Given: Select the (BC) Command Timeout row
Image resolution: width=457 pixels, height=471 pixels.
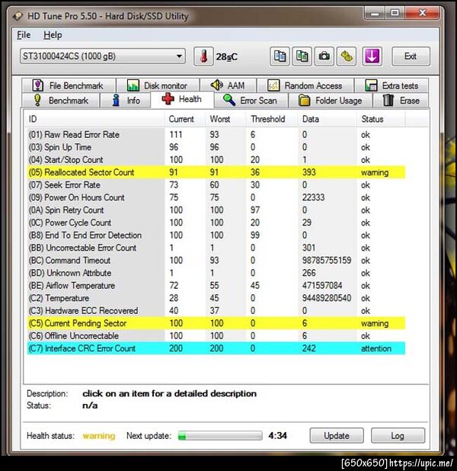Looking at the screenshot, I should pos(216,261).
